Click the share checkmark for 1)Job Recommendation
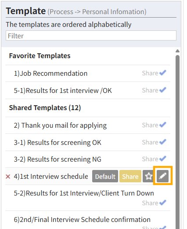This screenshot has height=229, width=187. coord(163,73)
